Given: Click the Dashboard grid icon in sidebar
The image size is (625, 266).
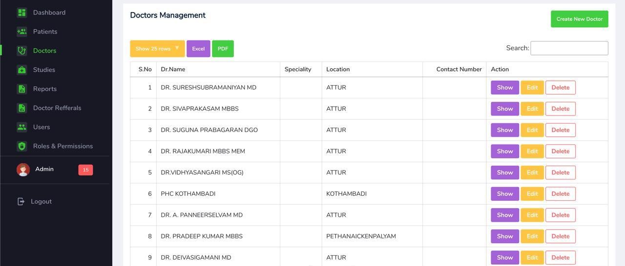Looking at the screenshot, I should [21, 13].
